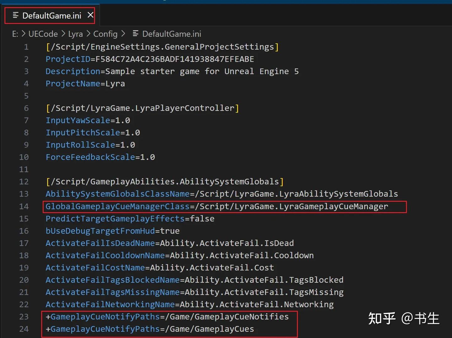Expand the chevron after UECode breadcrumb

coord(63,33)
